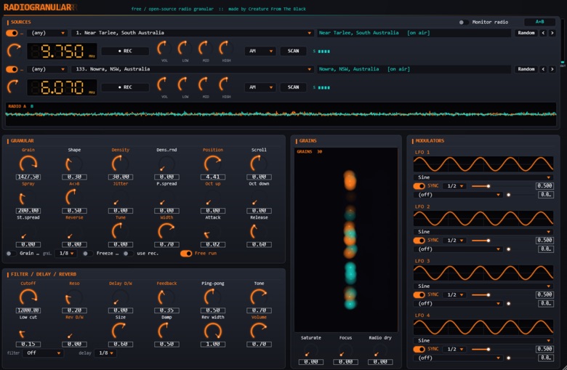Click the Tone knob
567x370 pixels.
259,297
